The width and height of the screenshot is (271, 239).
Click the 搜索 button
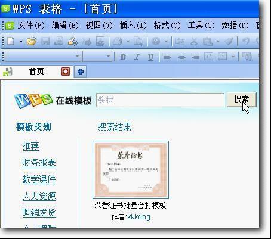pos(242,100)
